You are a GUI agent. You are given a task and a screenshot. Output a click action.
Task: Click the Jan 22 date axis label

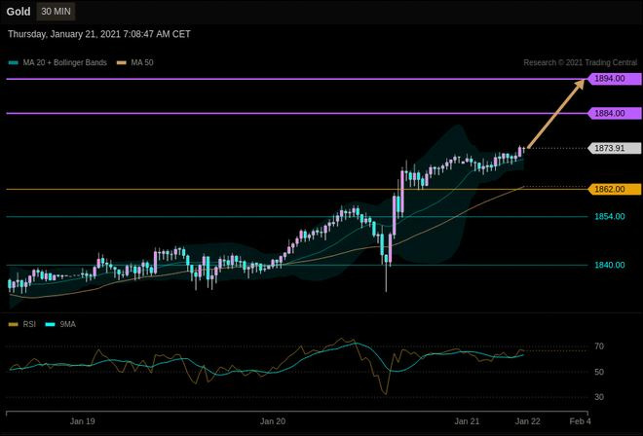(x=527, y=421)
